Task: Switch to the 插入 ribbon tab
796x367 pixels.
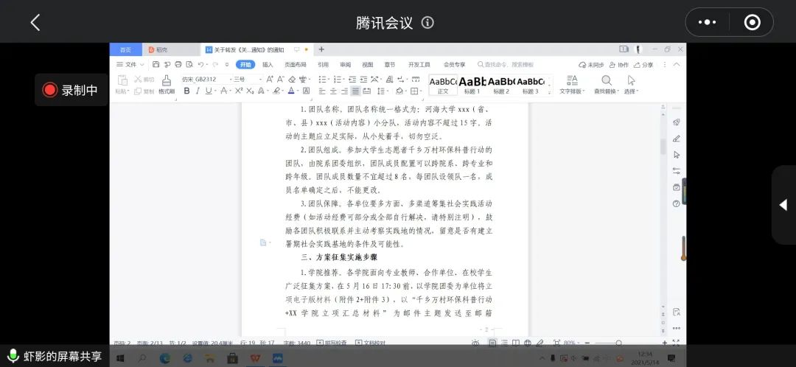Action: tap(268, 65)
